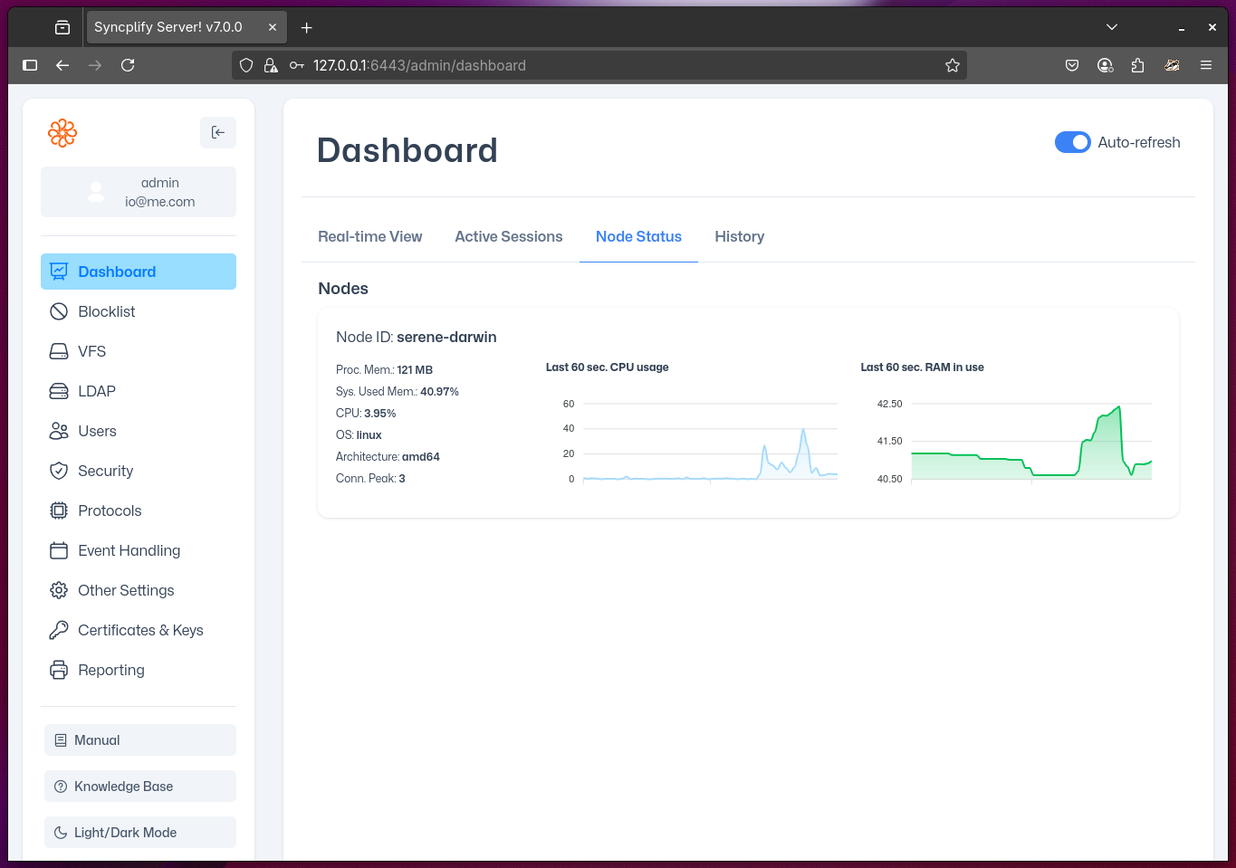The image size is (1236, 868).
Task: Toggle Light/Dark Mode
Action: pos(139,832)
